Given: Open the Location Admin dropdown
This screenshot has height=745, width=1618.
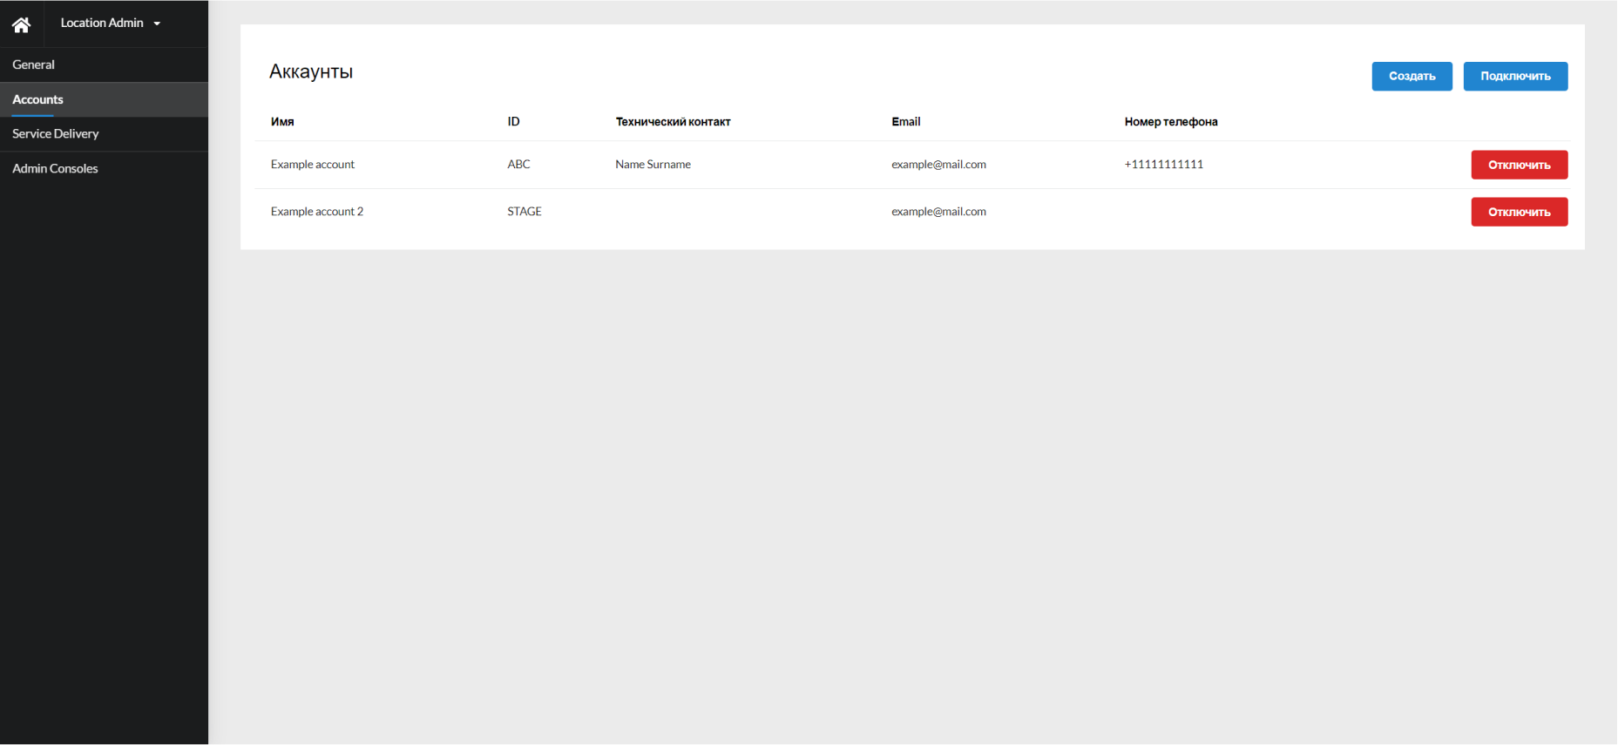Looking at the screenshot, I should tap(110, 24).
